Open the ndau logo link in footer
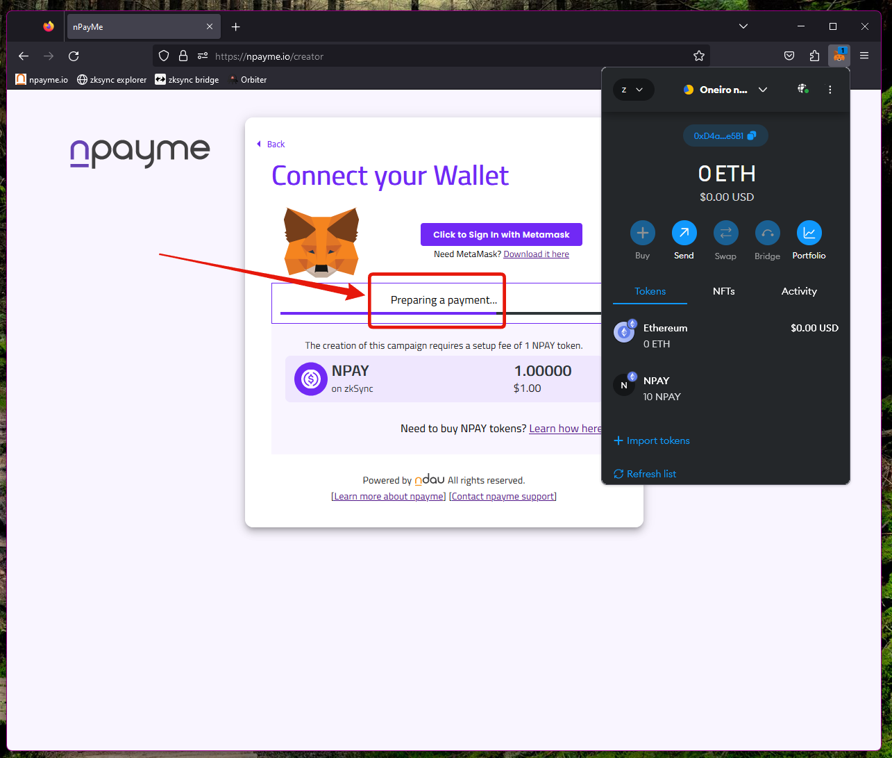 (x=430, y=479)
